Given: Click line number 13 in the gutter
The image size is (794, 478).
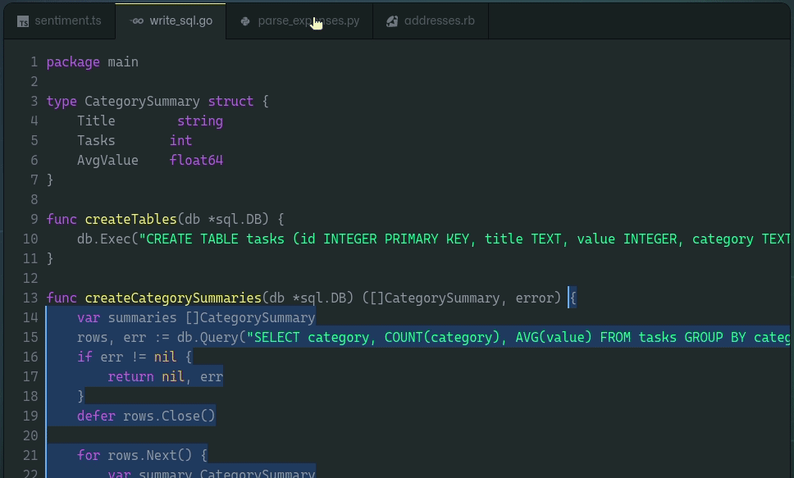Looking at the screenshot, I should coord(30,298).
